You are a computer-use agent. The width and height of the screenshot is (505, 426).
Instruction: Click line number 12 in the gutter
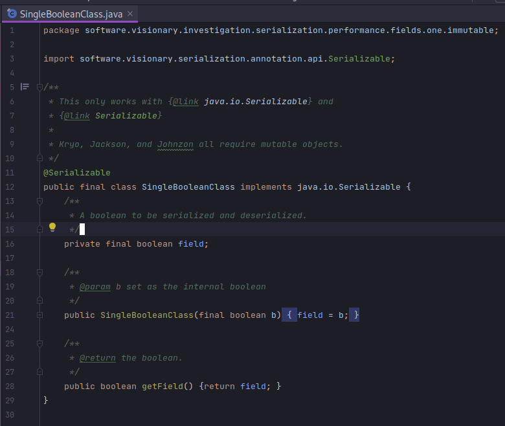click(10, 186)
